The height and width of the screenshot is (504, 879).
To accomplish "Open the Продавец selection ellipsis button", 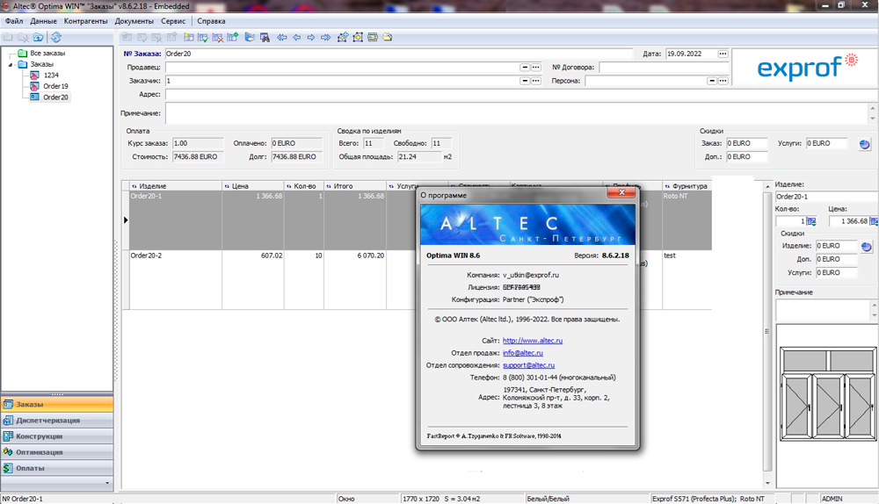I will (x=535, y=68).
